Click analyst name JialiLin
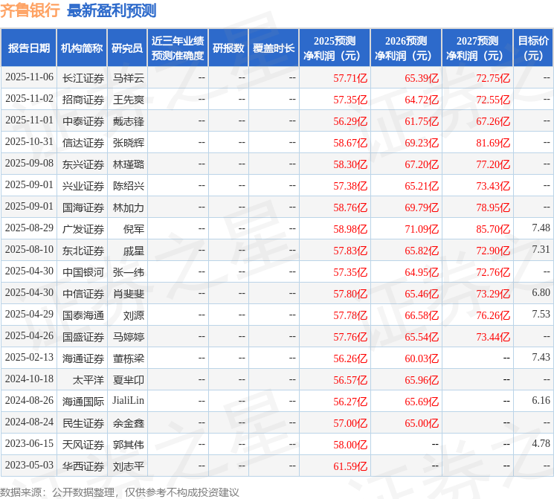 pos(128,400)
